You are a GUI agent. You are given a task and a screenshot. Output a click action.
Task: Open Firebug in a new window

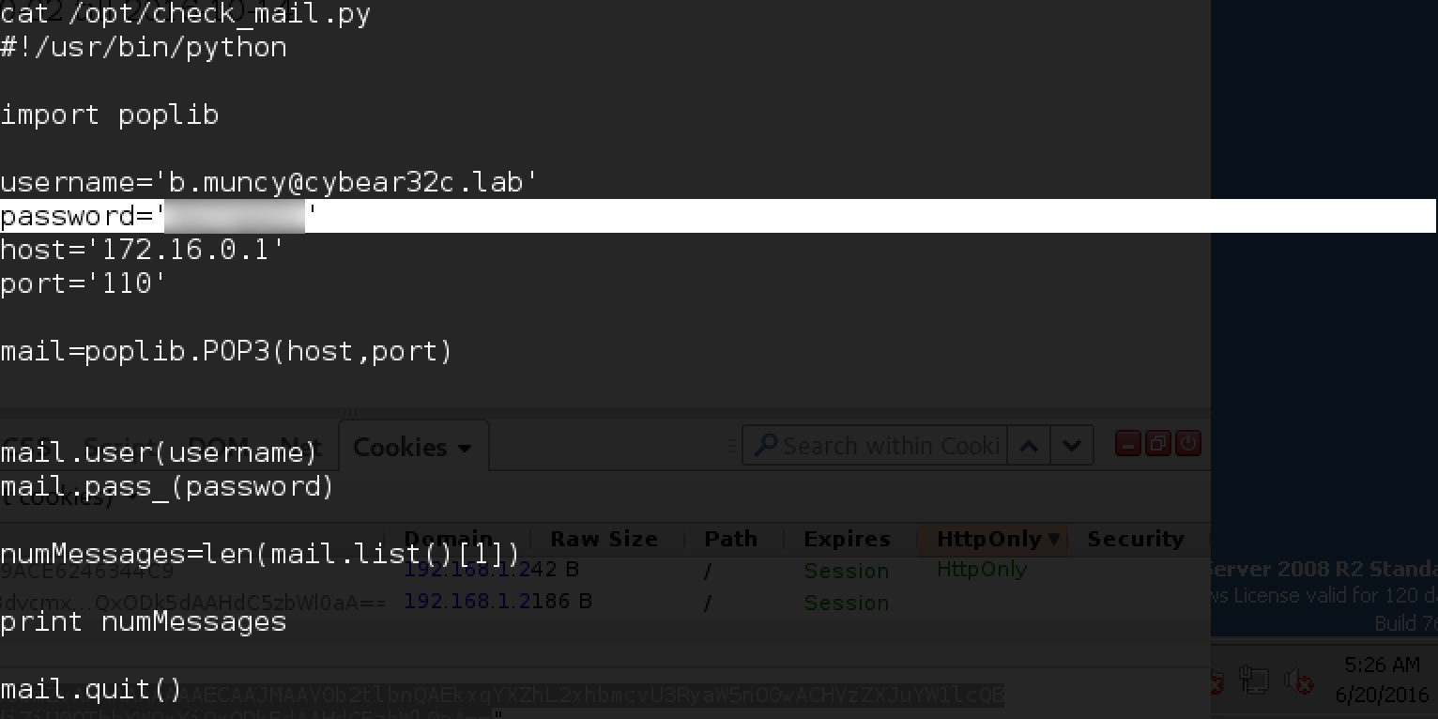tap(1158, 443)
